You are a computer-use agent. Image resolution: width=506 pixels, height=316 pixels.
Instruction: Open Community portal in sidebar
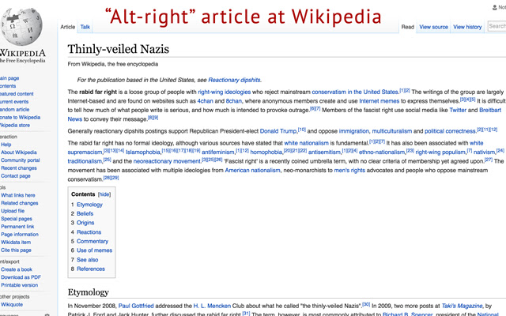(x=21, y=160)
